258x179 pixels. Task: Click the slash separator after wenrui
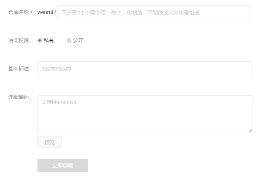click(55, 13)
